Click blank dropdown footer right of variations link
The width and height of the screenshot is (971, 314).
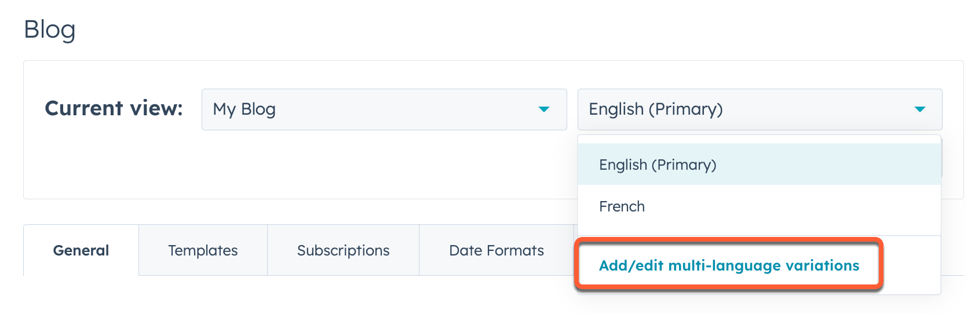point(911,265)
